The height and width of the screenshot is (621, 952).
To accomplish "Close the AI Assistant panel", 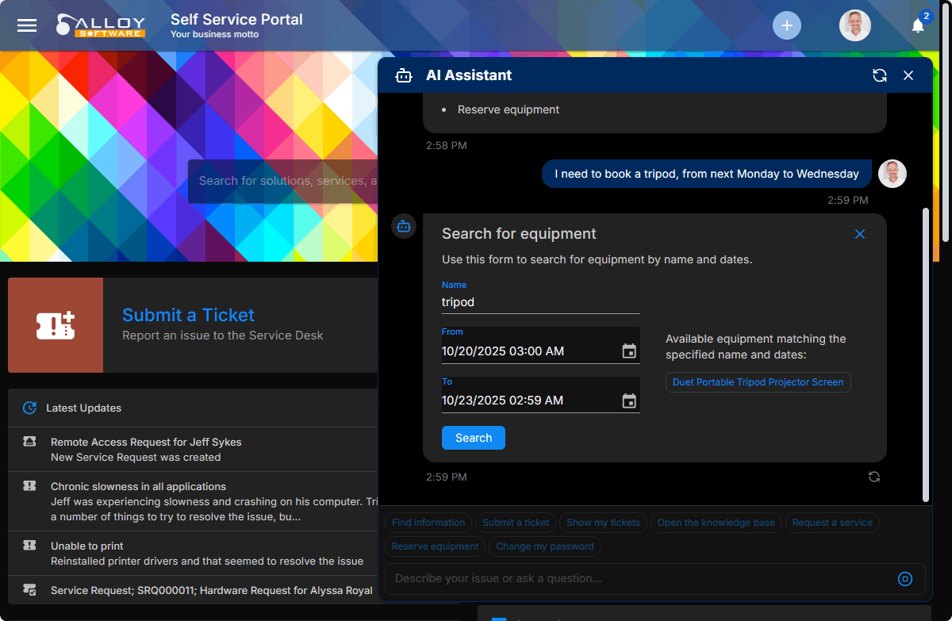I will [x=908, y=75].
